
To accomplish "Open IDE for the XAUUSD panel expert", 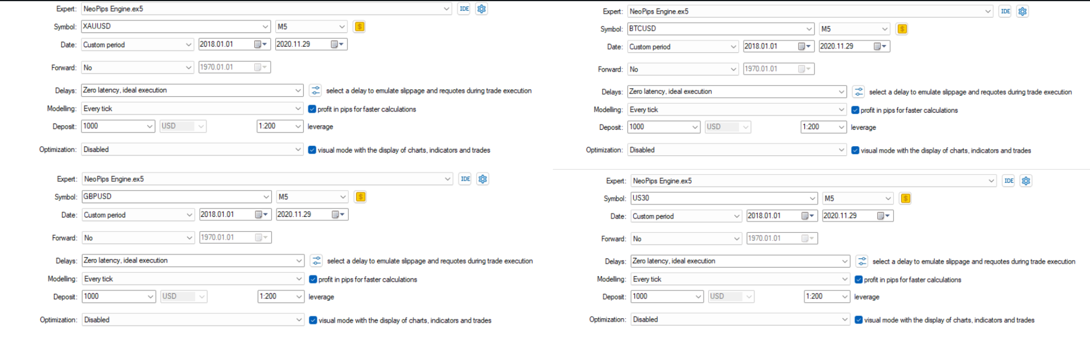I will pos(464,9).
